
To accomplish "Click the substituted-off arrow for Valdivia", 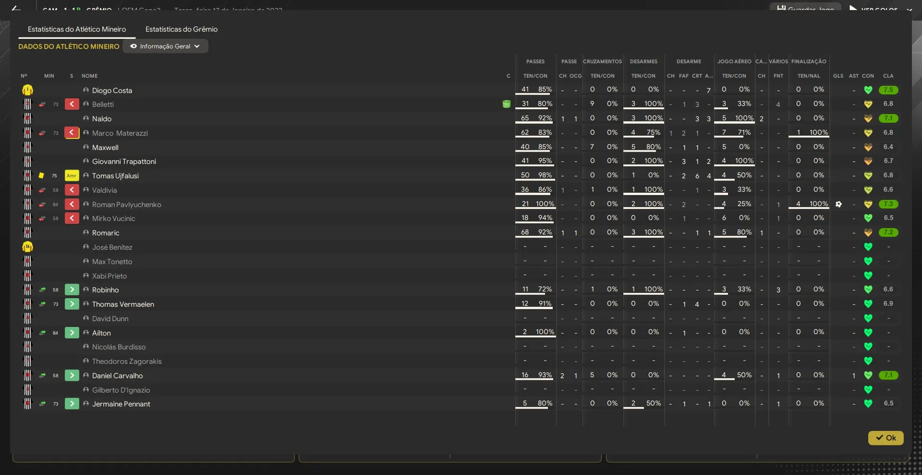I will [72, 190].
